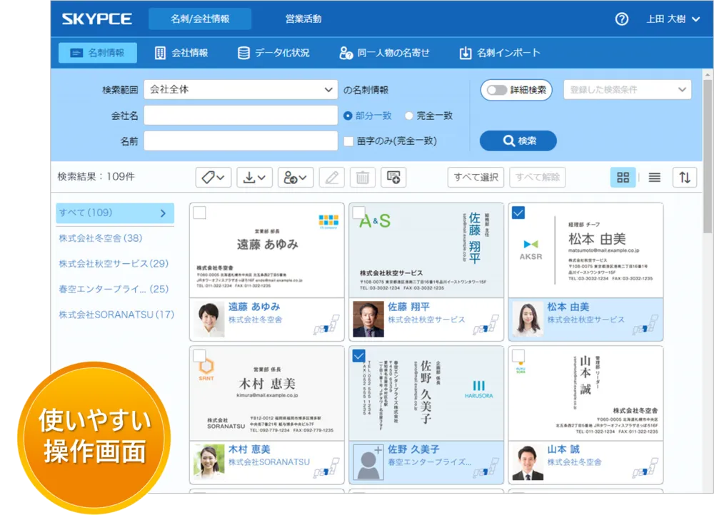Click connection icon on 遠藤 あゆみ card
The height and width of the screenshot is (515, 714).
pos(326,325)
